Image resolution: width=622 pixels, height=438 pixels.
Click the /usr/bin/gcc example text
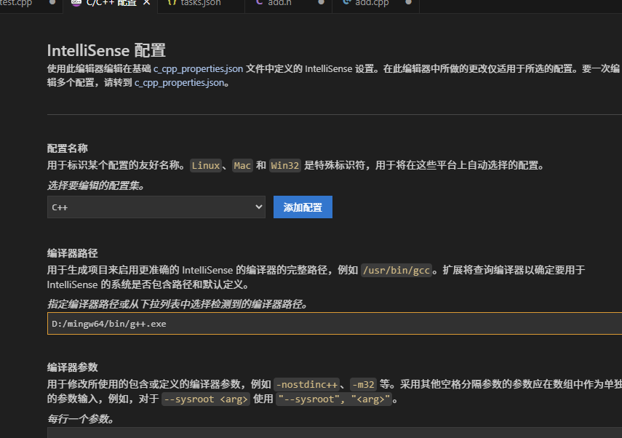click(x=396, y=271)
